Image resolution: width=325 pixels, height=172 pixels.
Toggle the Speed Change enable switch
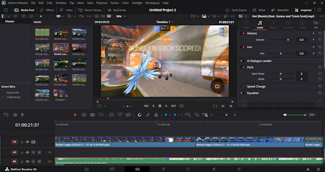(x=242, y=86)
